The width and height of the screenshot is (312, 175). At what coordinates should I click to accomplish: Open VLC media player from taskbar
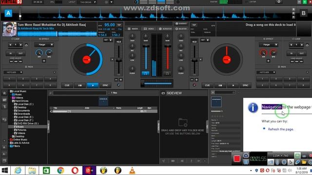(x=132, y=171)
